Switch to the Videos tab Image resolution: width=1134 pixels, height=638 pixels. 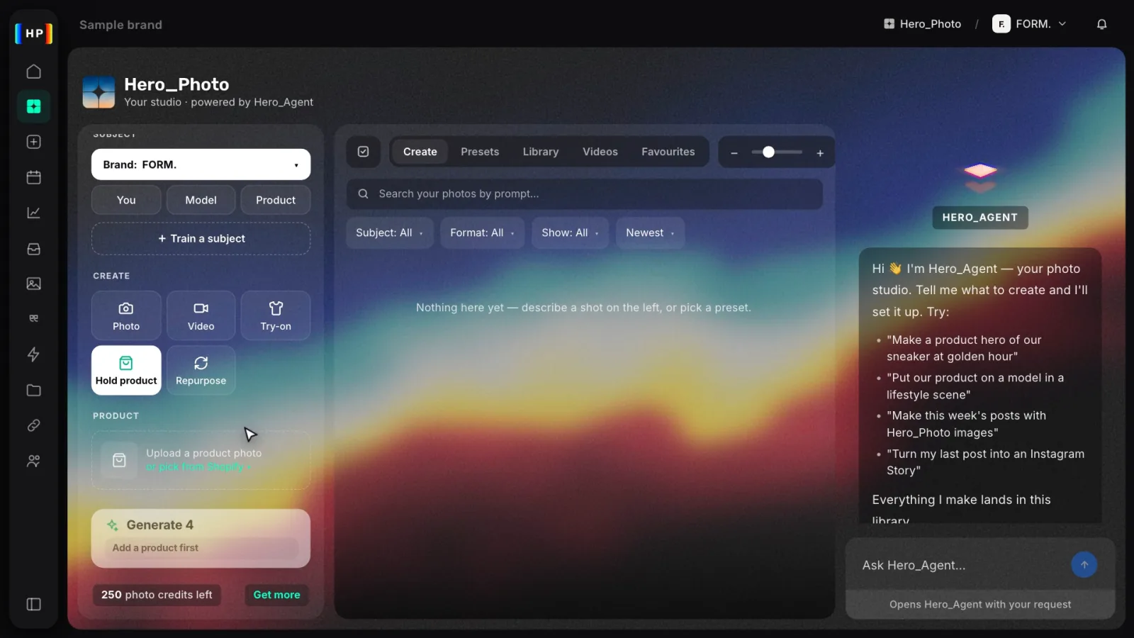(x=600, y=152)
